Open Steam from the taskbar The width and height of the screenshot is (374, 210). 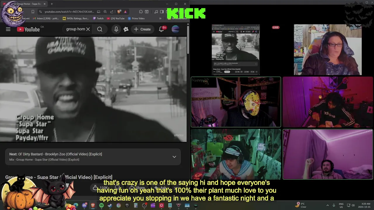point(110,205)
